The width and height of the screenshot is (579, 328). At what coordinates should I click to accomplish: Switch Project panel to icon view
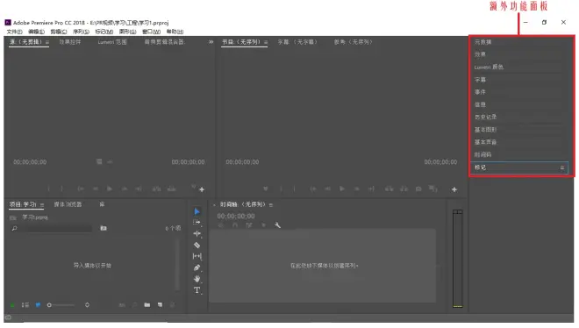pyautogui.click(x=38, y=305)
